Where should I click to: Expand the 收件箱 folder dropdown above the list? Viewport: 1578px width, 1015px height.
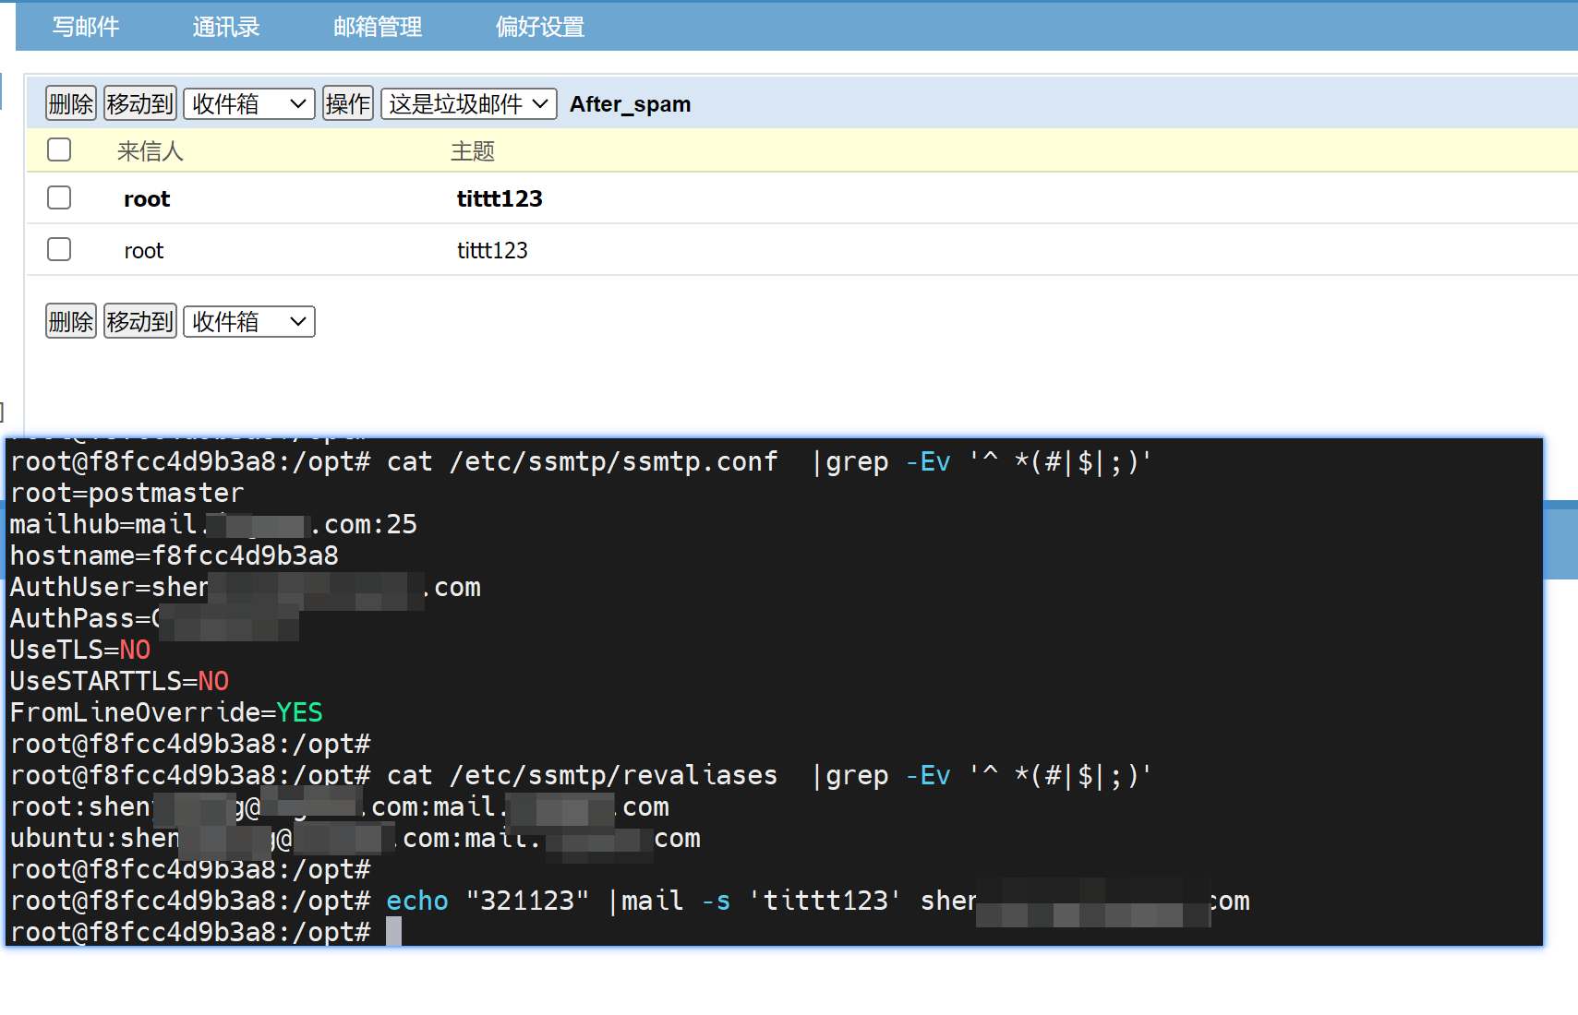[x=248, y=104]
